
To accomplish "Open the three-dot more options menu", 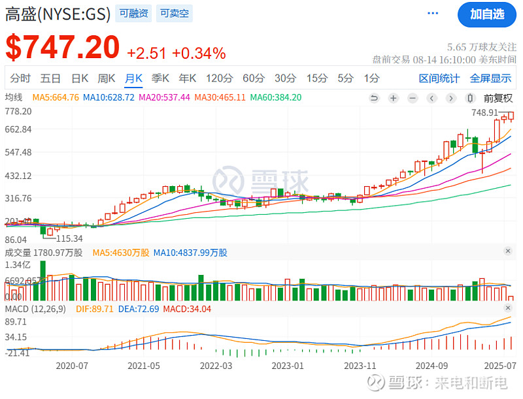I will click(433, 13).
